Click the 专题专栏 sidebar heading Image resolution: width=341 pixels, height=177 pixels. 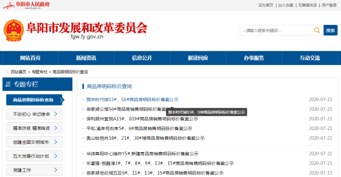(26, 84)
